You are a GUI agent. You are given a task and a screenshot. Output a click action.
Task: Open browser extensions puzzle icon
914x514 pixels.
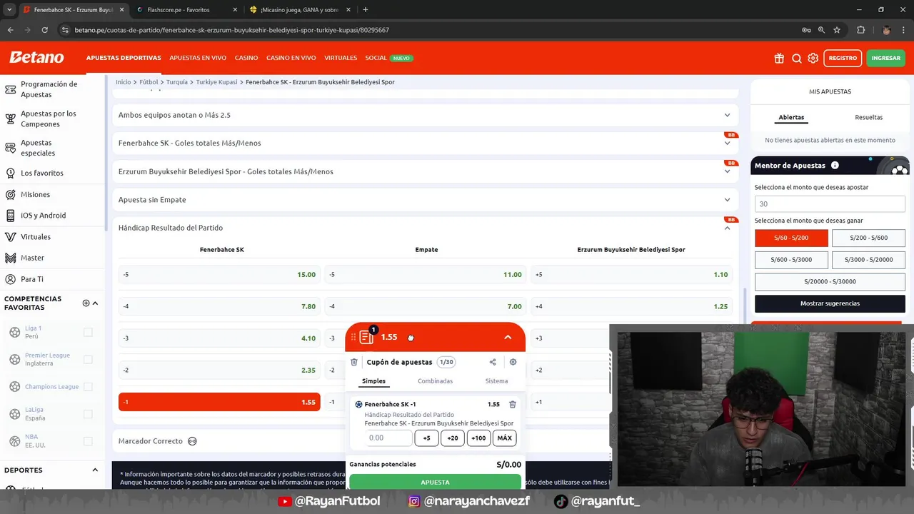pos(860,30)
